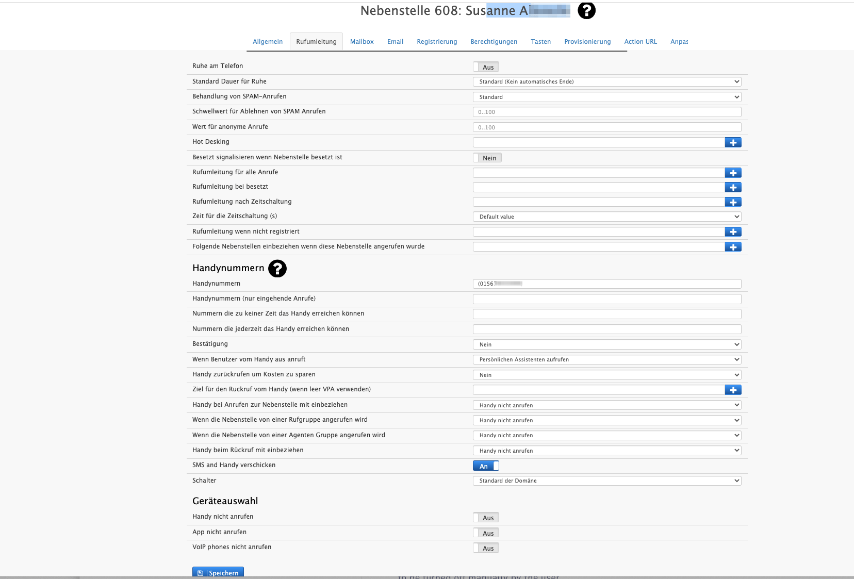Click the Schwellwert für SPAM input field
This screenshot has width=854, height=579.
[606, 112]
